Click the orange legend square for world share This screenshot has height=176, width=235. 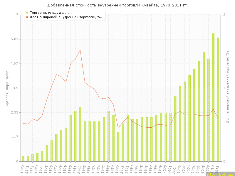(27, 17)
